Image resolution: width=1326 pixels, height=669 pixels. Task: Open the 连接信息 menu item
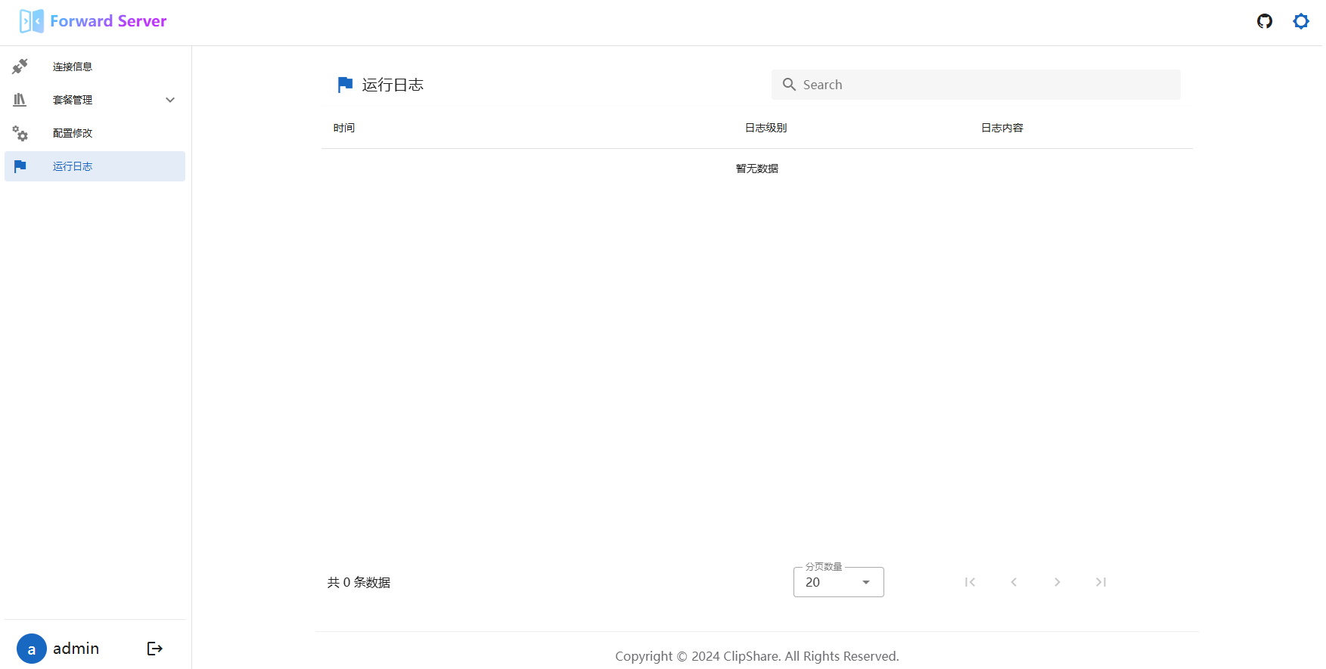(73, 67)
